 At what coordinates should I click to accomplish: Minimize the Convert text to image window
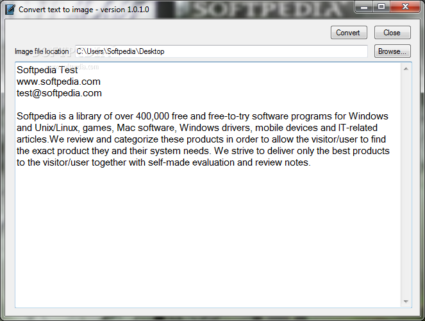[x=364, y=6]
